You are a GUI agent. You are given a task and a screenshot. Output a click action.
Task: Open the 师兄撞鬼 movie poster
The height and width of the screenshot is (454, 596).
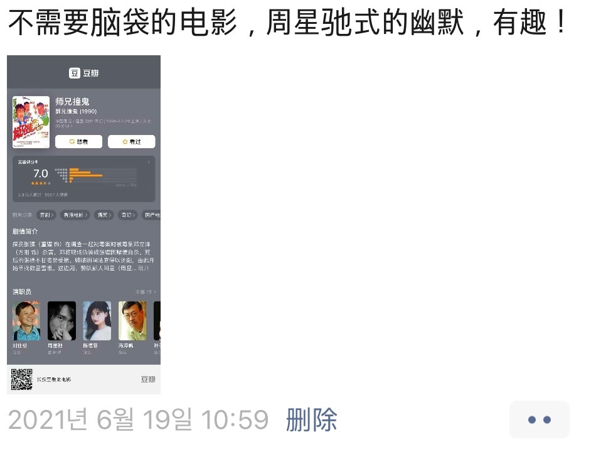(x=31, y=122)
